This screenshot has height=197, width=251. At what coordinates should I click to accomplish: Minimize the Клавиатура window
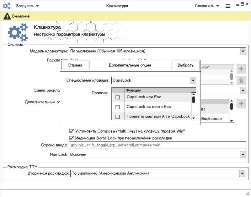pyautogui.click(x=238, y=5)
